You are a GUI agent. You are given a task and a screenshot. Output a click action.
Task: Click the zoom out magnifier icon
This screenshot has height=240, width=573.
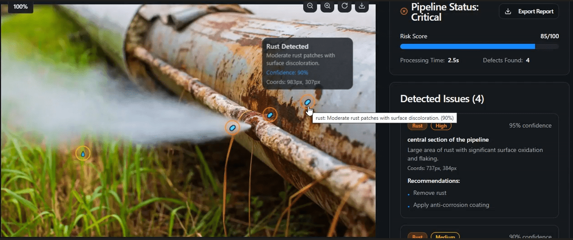click(x=310, y=6)
